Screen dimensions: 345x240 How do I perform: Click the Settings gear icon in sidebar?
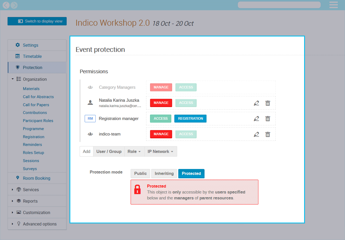18,45
